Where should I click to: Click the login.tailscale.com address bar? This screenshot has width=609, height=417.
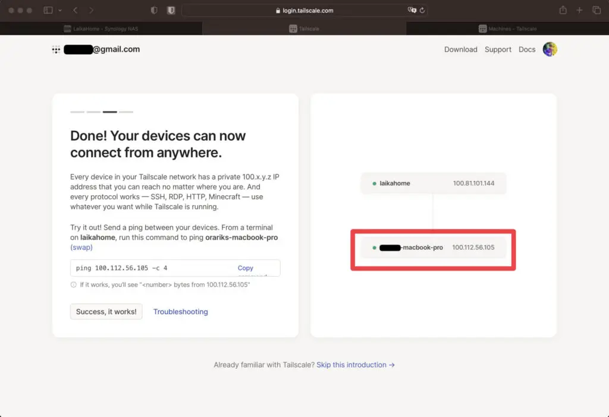[x=304, y=11]
